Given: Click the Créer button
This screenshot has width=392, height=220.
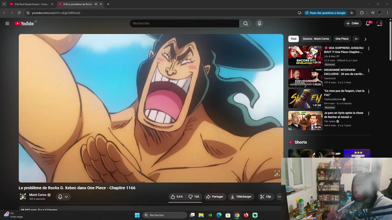Looking at the screenshot, I should pos(352,24).
